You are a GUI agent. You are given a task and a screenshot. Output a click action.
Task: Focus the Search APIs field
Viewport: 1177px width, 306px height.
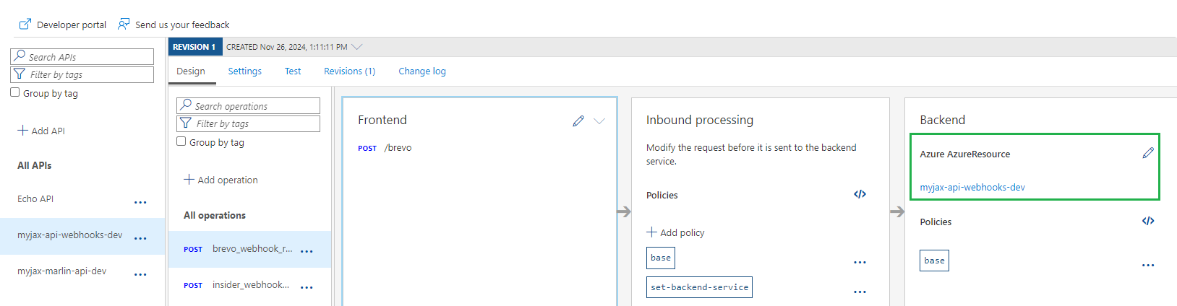coord(82,56)
